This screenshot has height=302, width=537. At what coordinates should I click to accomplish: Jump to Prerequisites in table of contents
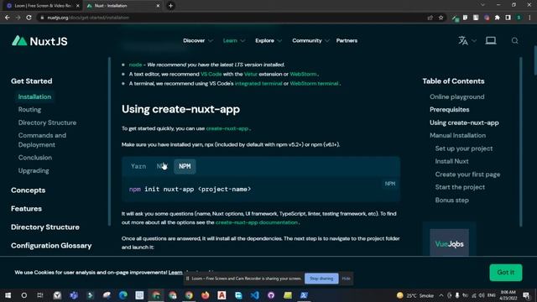(x=450, y=110)
